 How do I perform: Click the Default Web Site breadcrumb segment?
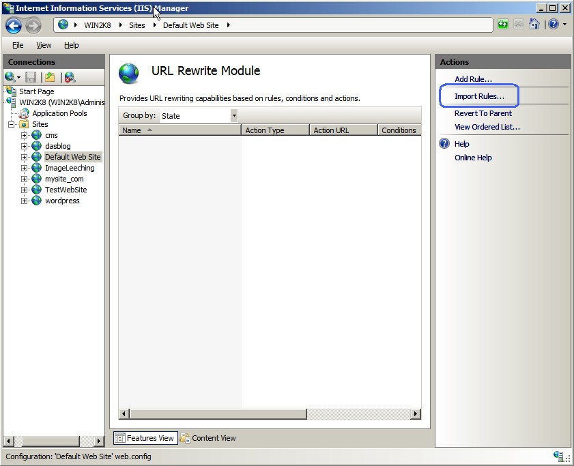click(190, 25)
